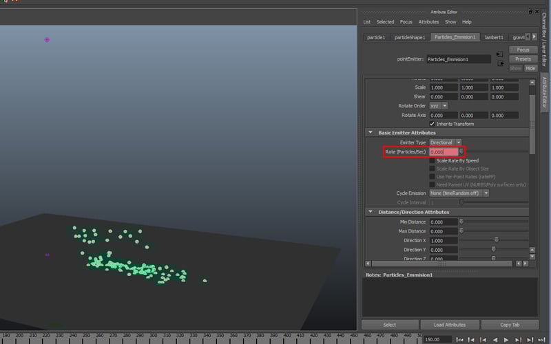551x344 pixels.
Task: Click the first Scale value field
Action: [444, 88]
